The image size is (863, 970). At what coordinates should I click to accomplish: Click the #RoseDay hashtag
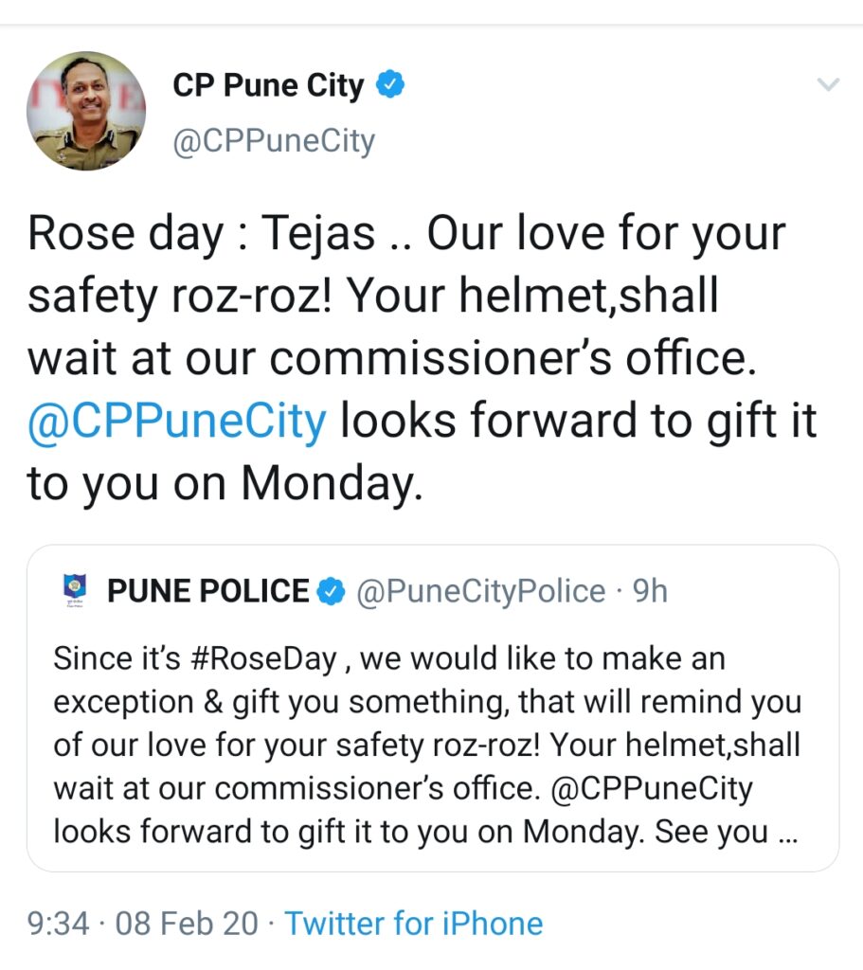click(264, 658)
